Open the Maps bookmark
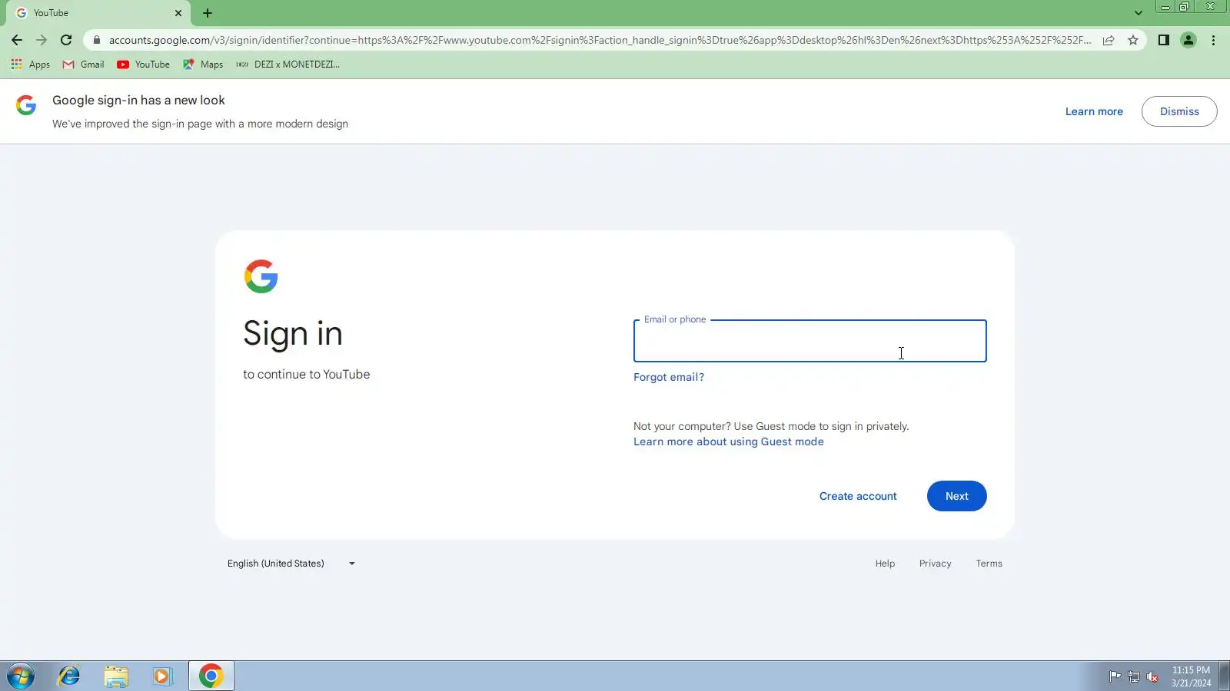The height and width of the screenshot is (691, 1230). pos(203,64)
